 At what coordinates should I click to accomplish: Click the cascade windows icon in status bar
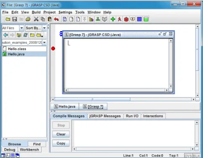pyautogui.click(x=17, y=155)
